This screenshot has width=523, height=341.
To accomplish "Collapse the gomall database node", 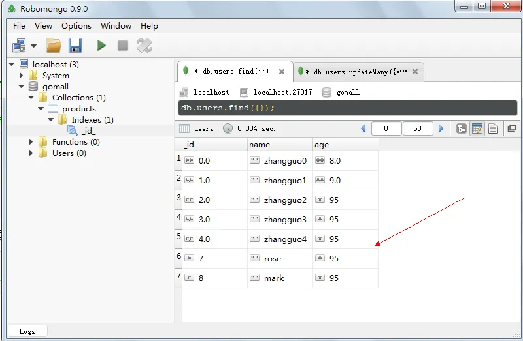I will [22, 86].
